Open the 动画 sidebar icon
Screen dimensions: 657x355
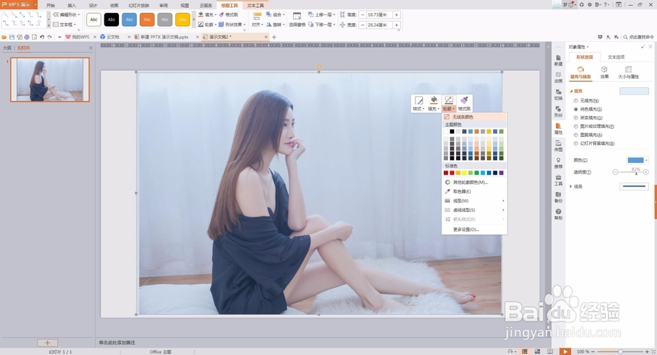coord(558,77)
